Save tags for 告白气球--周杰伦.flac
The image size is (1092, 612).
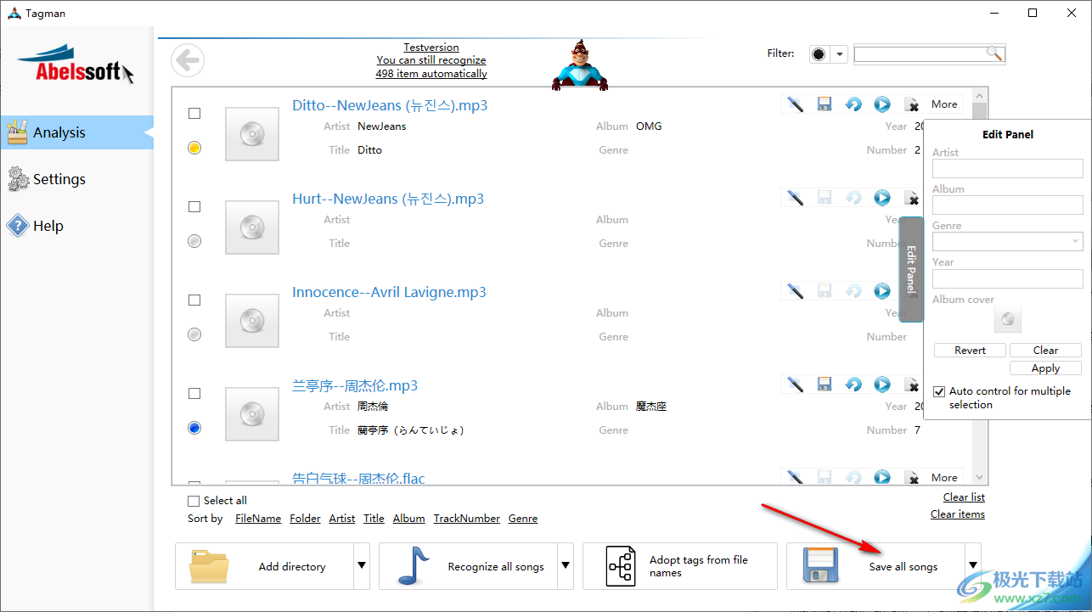click(824, 477)
